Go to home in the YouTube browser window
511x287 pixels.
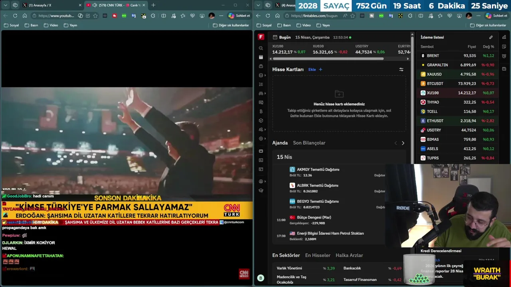click(x=25, y=16)
